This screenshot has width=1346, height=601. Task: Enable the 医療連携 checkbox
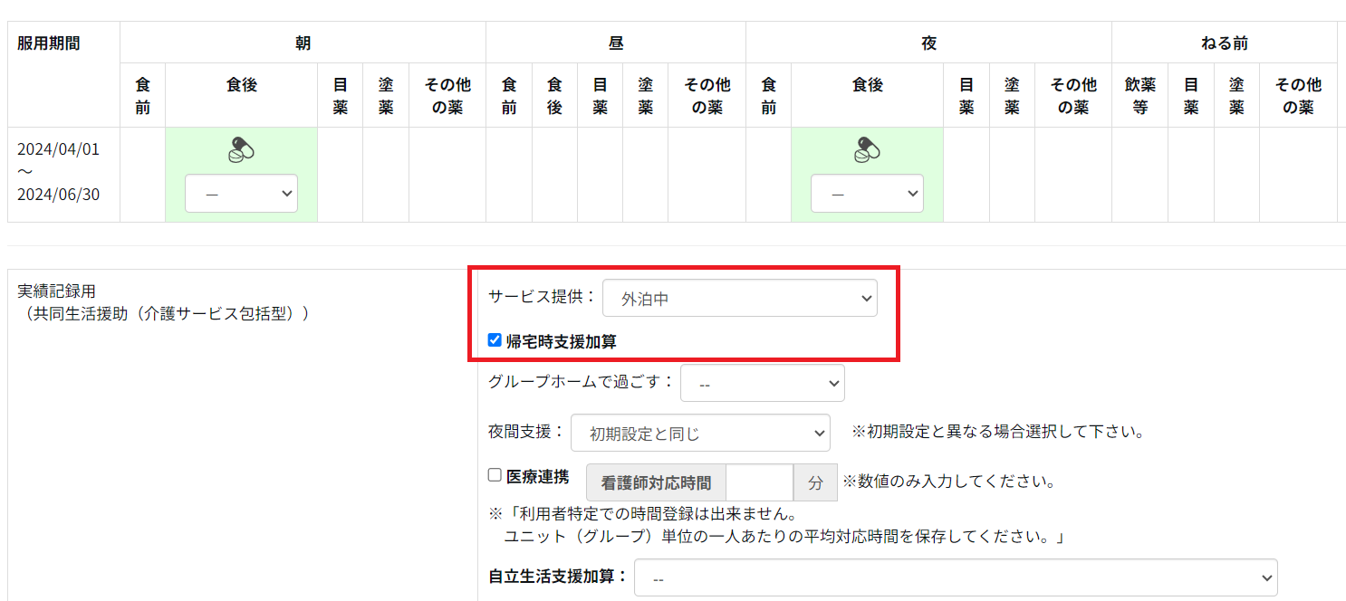click(495, 475)
